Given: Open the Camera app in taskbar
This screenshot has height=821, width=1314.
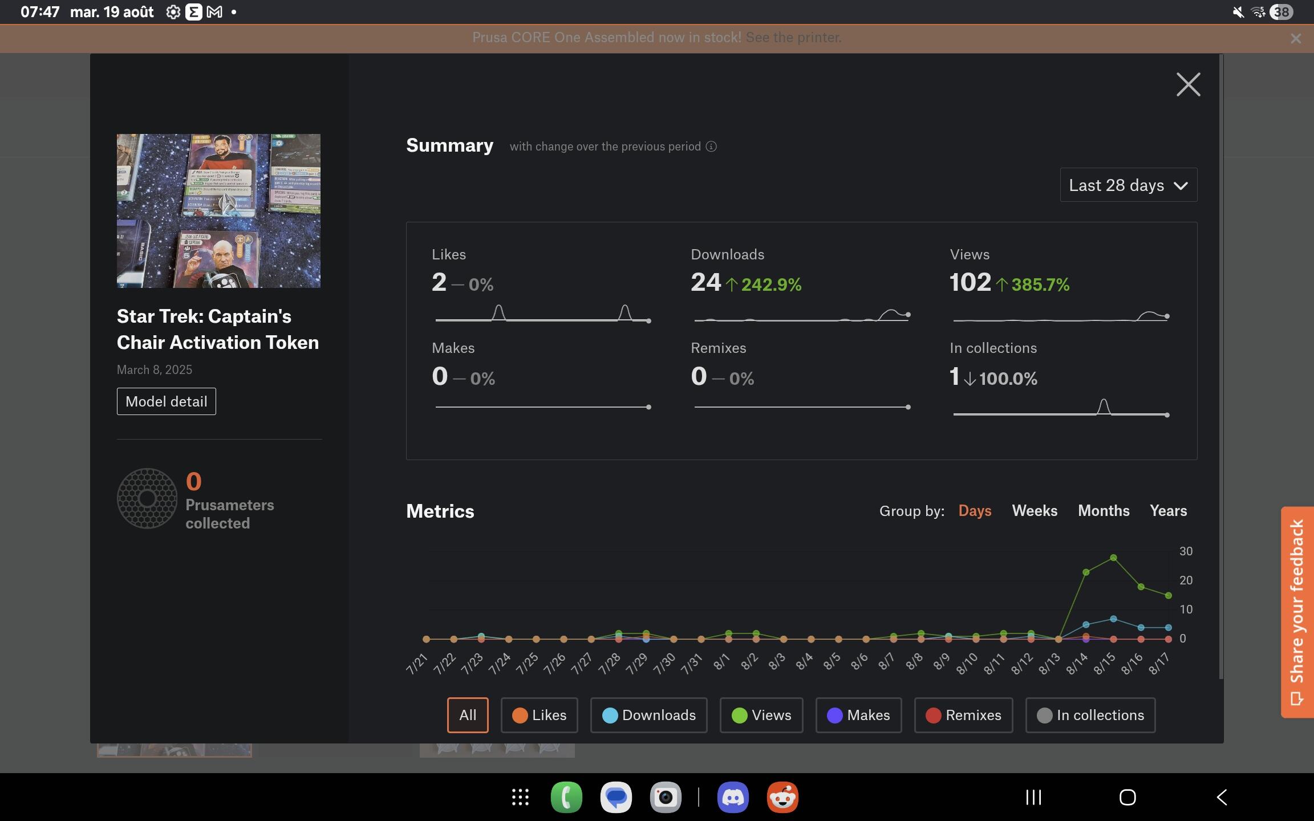Looking at the screenshot, I should click(666, 797).
